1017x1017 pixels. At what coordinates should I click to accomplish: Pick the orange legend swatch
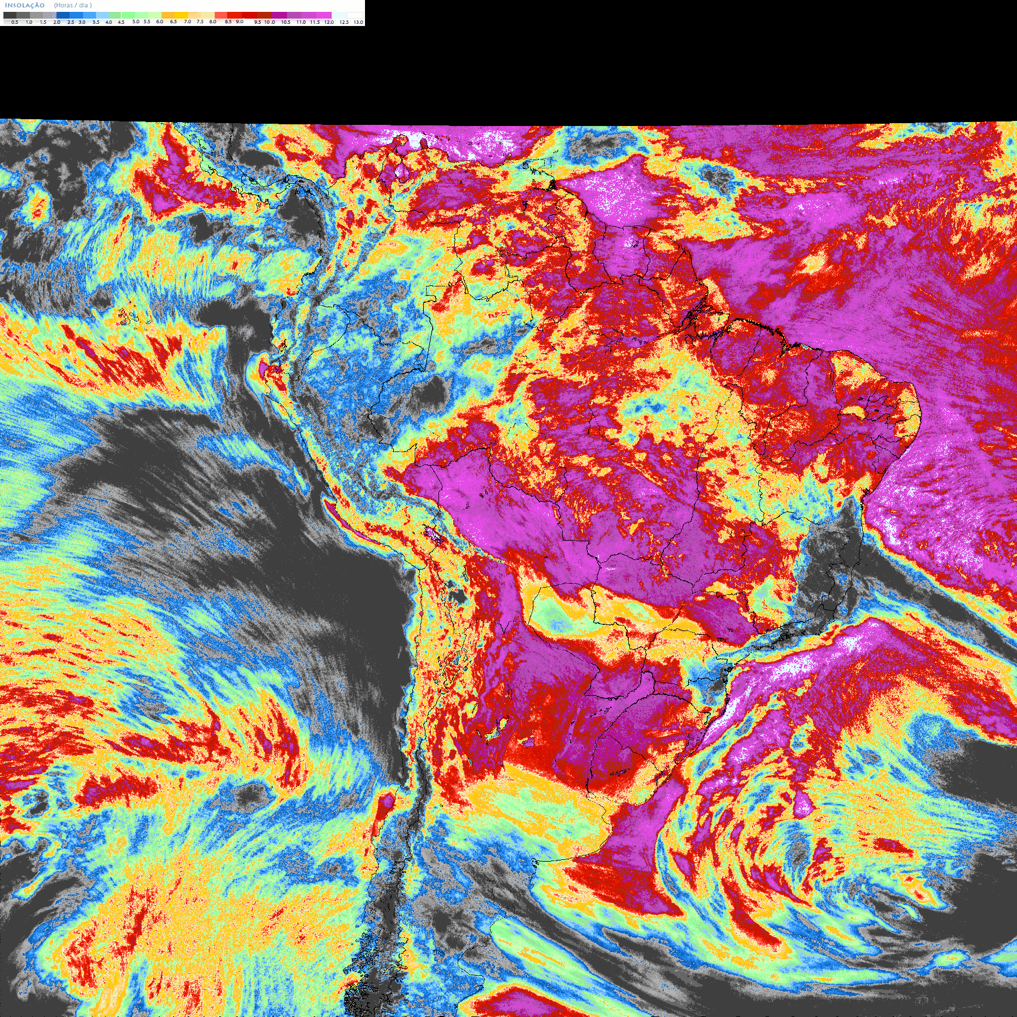tap(168, 15)
